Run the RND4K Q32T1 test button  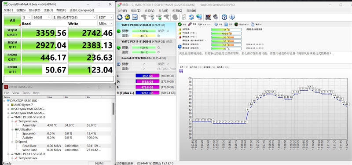(12, 57)
